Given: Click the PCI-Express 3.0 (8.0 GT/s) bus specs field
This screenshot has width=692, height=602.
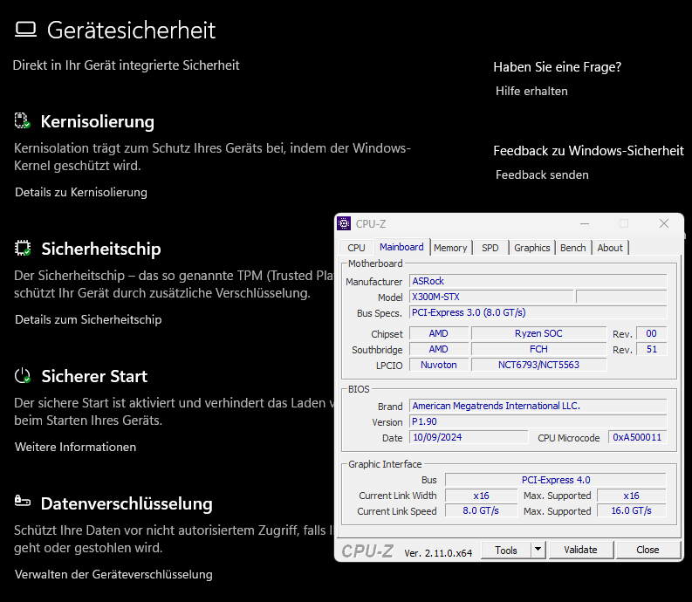Looking at the screenshot, I should (x=538, y=312).
